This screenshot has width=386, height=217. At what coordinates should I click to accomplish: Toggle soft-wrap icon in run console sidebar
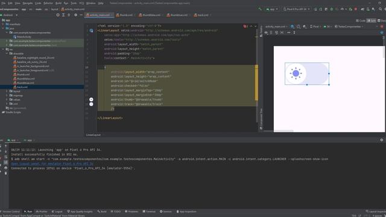pyautogui.click(x=5, y=157)
